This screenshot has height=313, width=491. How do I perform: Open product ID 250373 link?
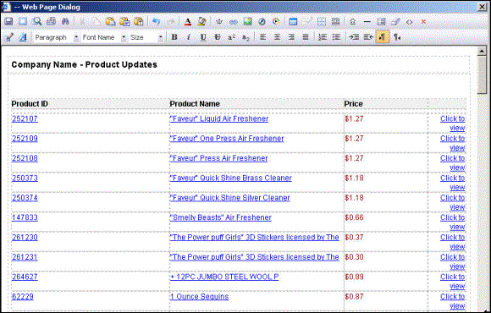tap(25, 178)
